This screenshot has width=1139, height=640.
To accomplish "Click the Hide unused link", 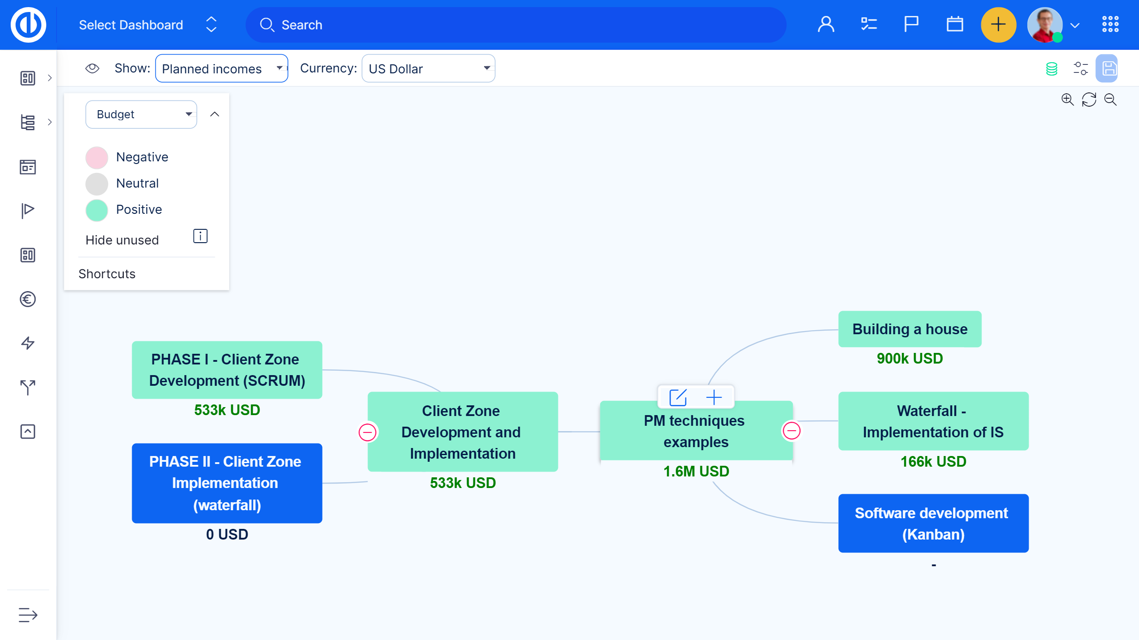I will [x=122, y=240].
